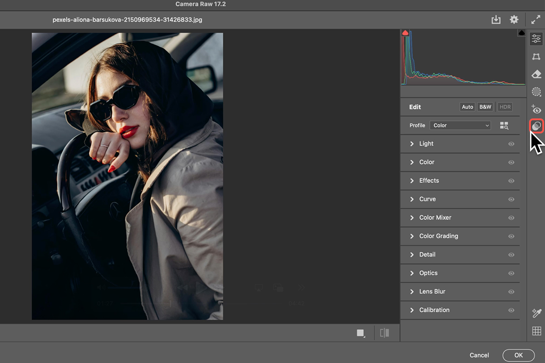Open Camera Raw preferences gear
545x363 pixels.
pyautogui.click(x=514, y=20)
